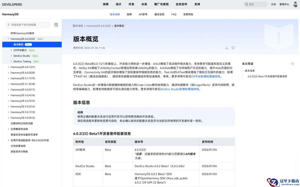Click the heart favorite icon

[x=233, y=48]
